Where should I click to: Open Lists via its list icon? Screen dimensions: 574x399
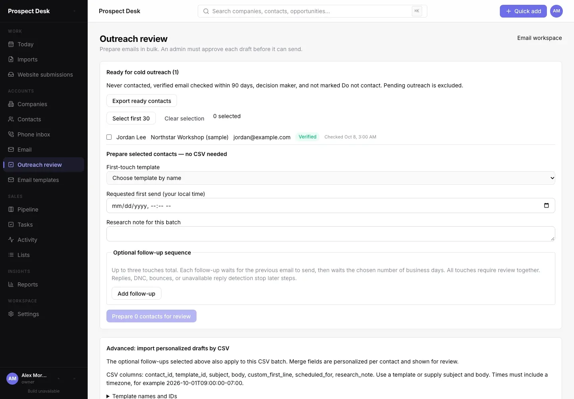click(11, 255)
